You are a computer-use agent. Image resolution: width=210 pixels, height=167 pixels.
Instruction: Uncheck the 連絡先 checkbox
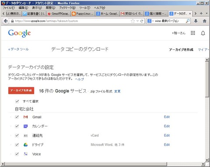(17, 136)
